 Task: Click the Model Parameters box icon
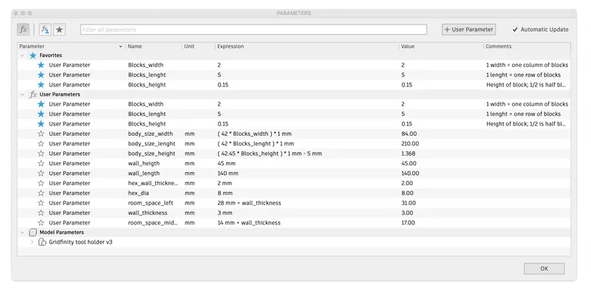[x=33, y=232]
